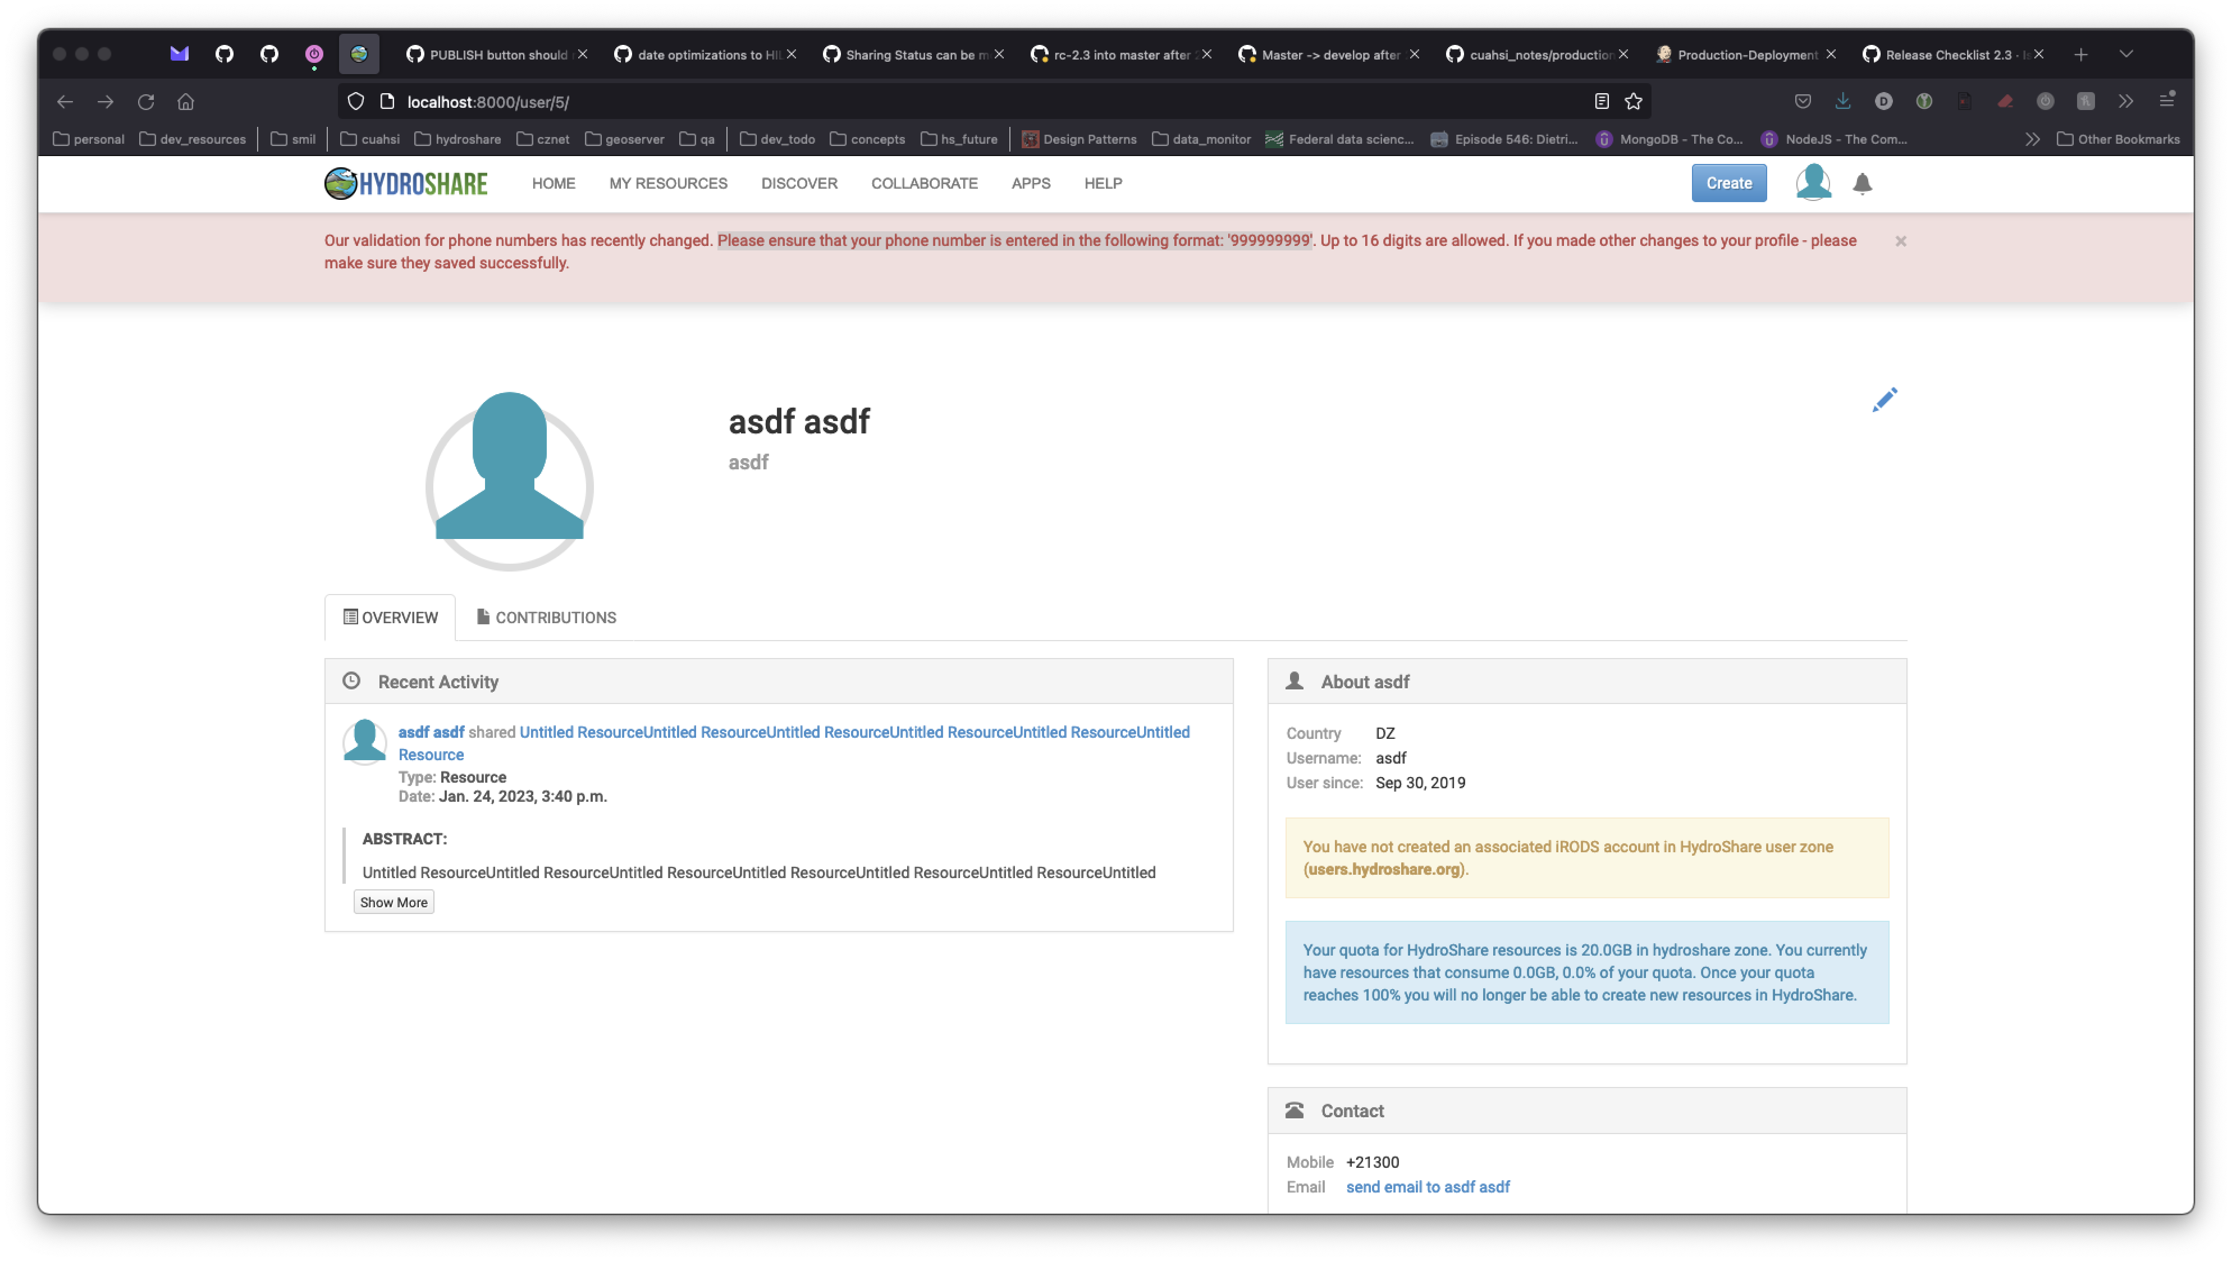2232x1261 pixels.
Task: Open the user profile avatar menu
Action: tap(1813, 183)
